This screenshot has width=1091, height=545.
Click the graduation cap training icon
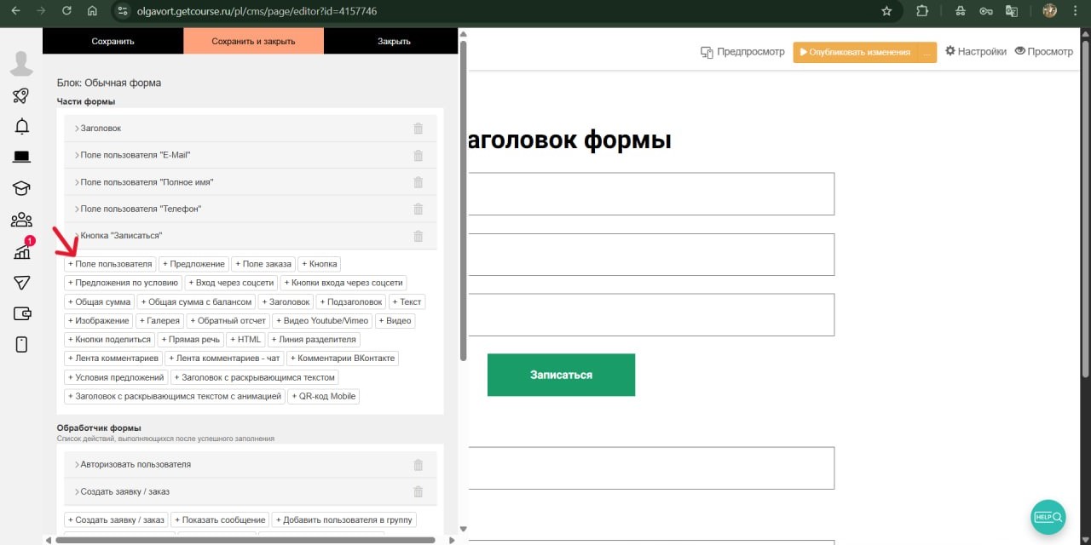[x=21, y=188]
